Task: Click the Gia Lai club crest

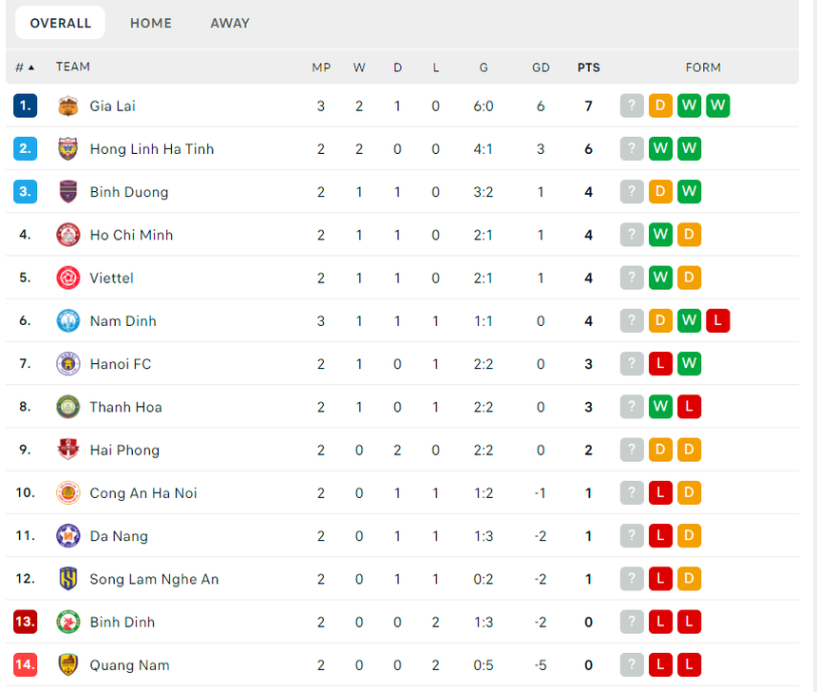Action: coord(67,106)
